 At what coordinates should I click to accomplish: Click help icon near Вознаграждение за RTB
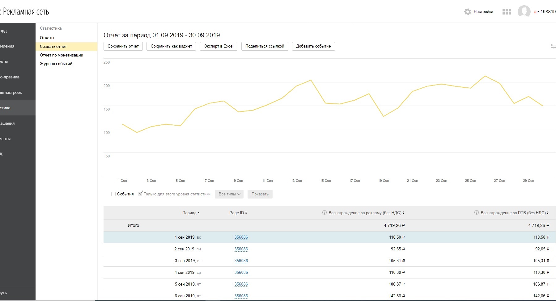pos(476,213)
